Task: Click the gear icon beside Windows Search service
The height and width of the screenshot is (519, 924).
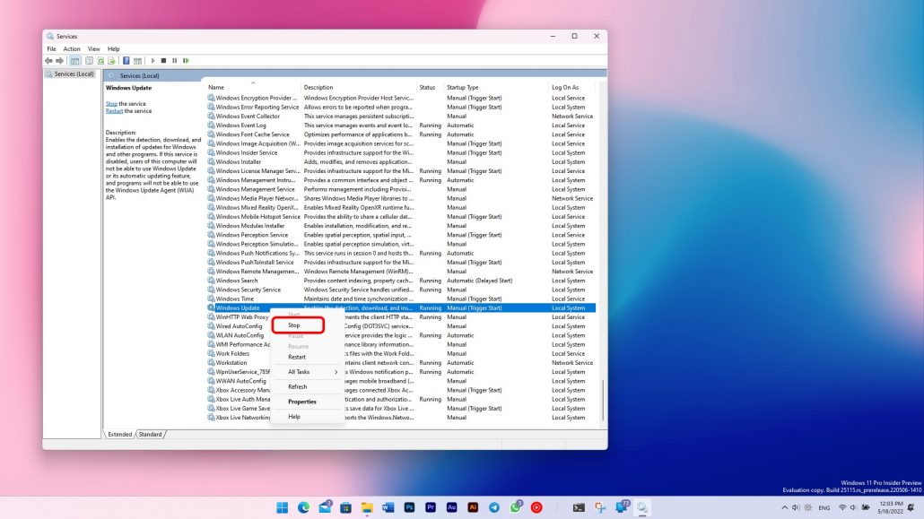Action: [211, 281]
